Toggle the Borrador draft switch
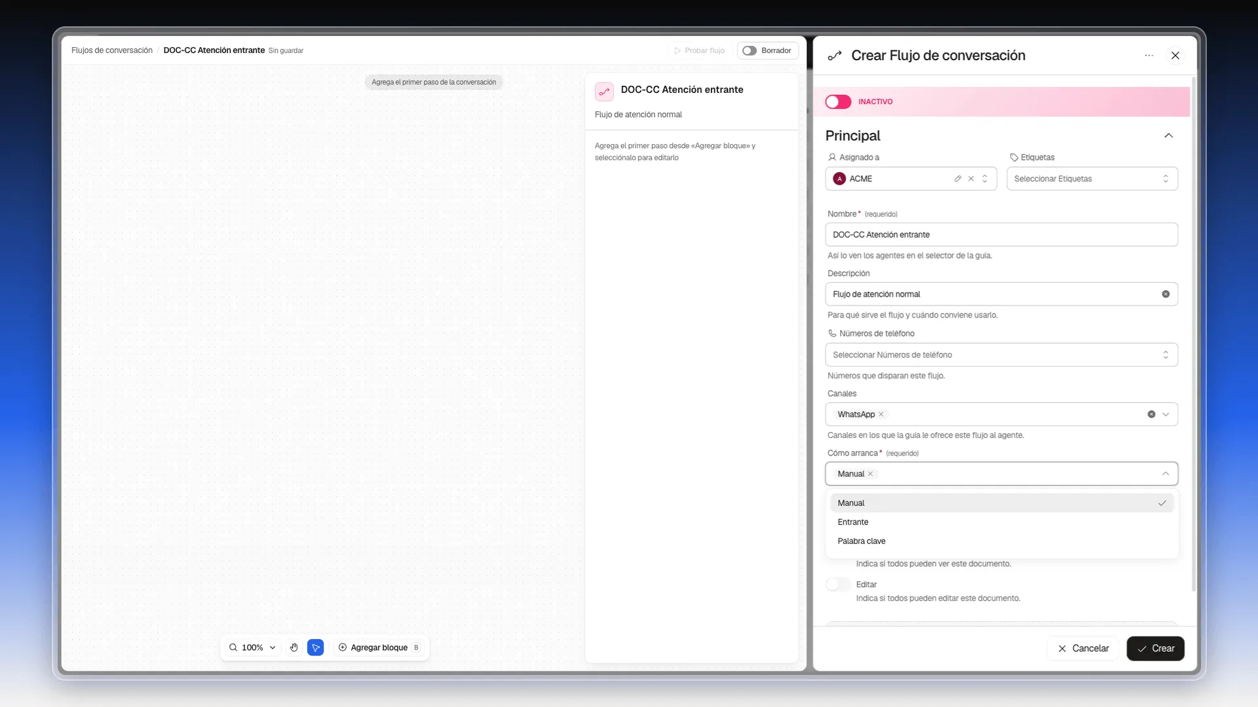This screenshot has width=1258, height=707. 750,50
